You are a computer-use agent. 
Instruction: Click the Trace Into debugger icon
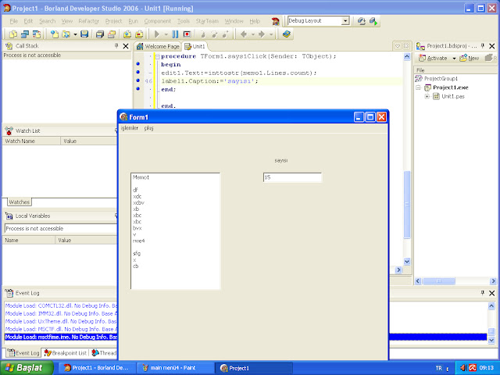click(x=203, y=34)
